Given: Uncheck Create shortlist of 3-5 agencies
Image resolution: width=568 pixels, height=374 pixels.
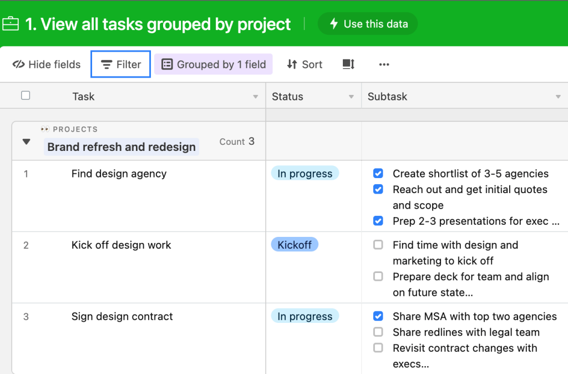Looking at the screenshot, I should (x=378, y=173).
